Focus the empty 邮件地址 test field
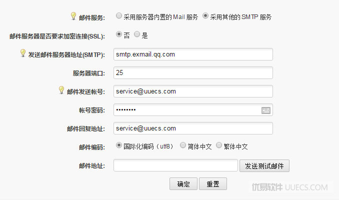The width and height of the screenshot is (339, 200). pos(175,165)
